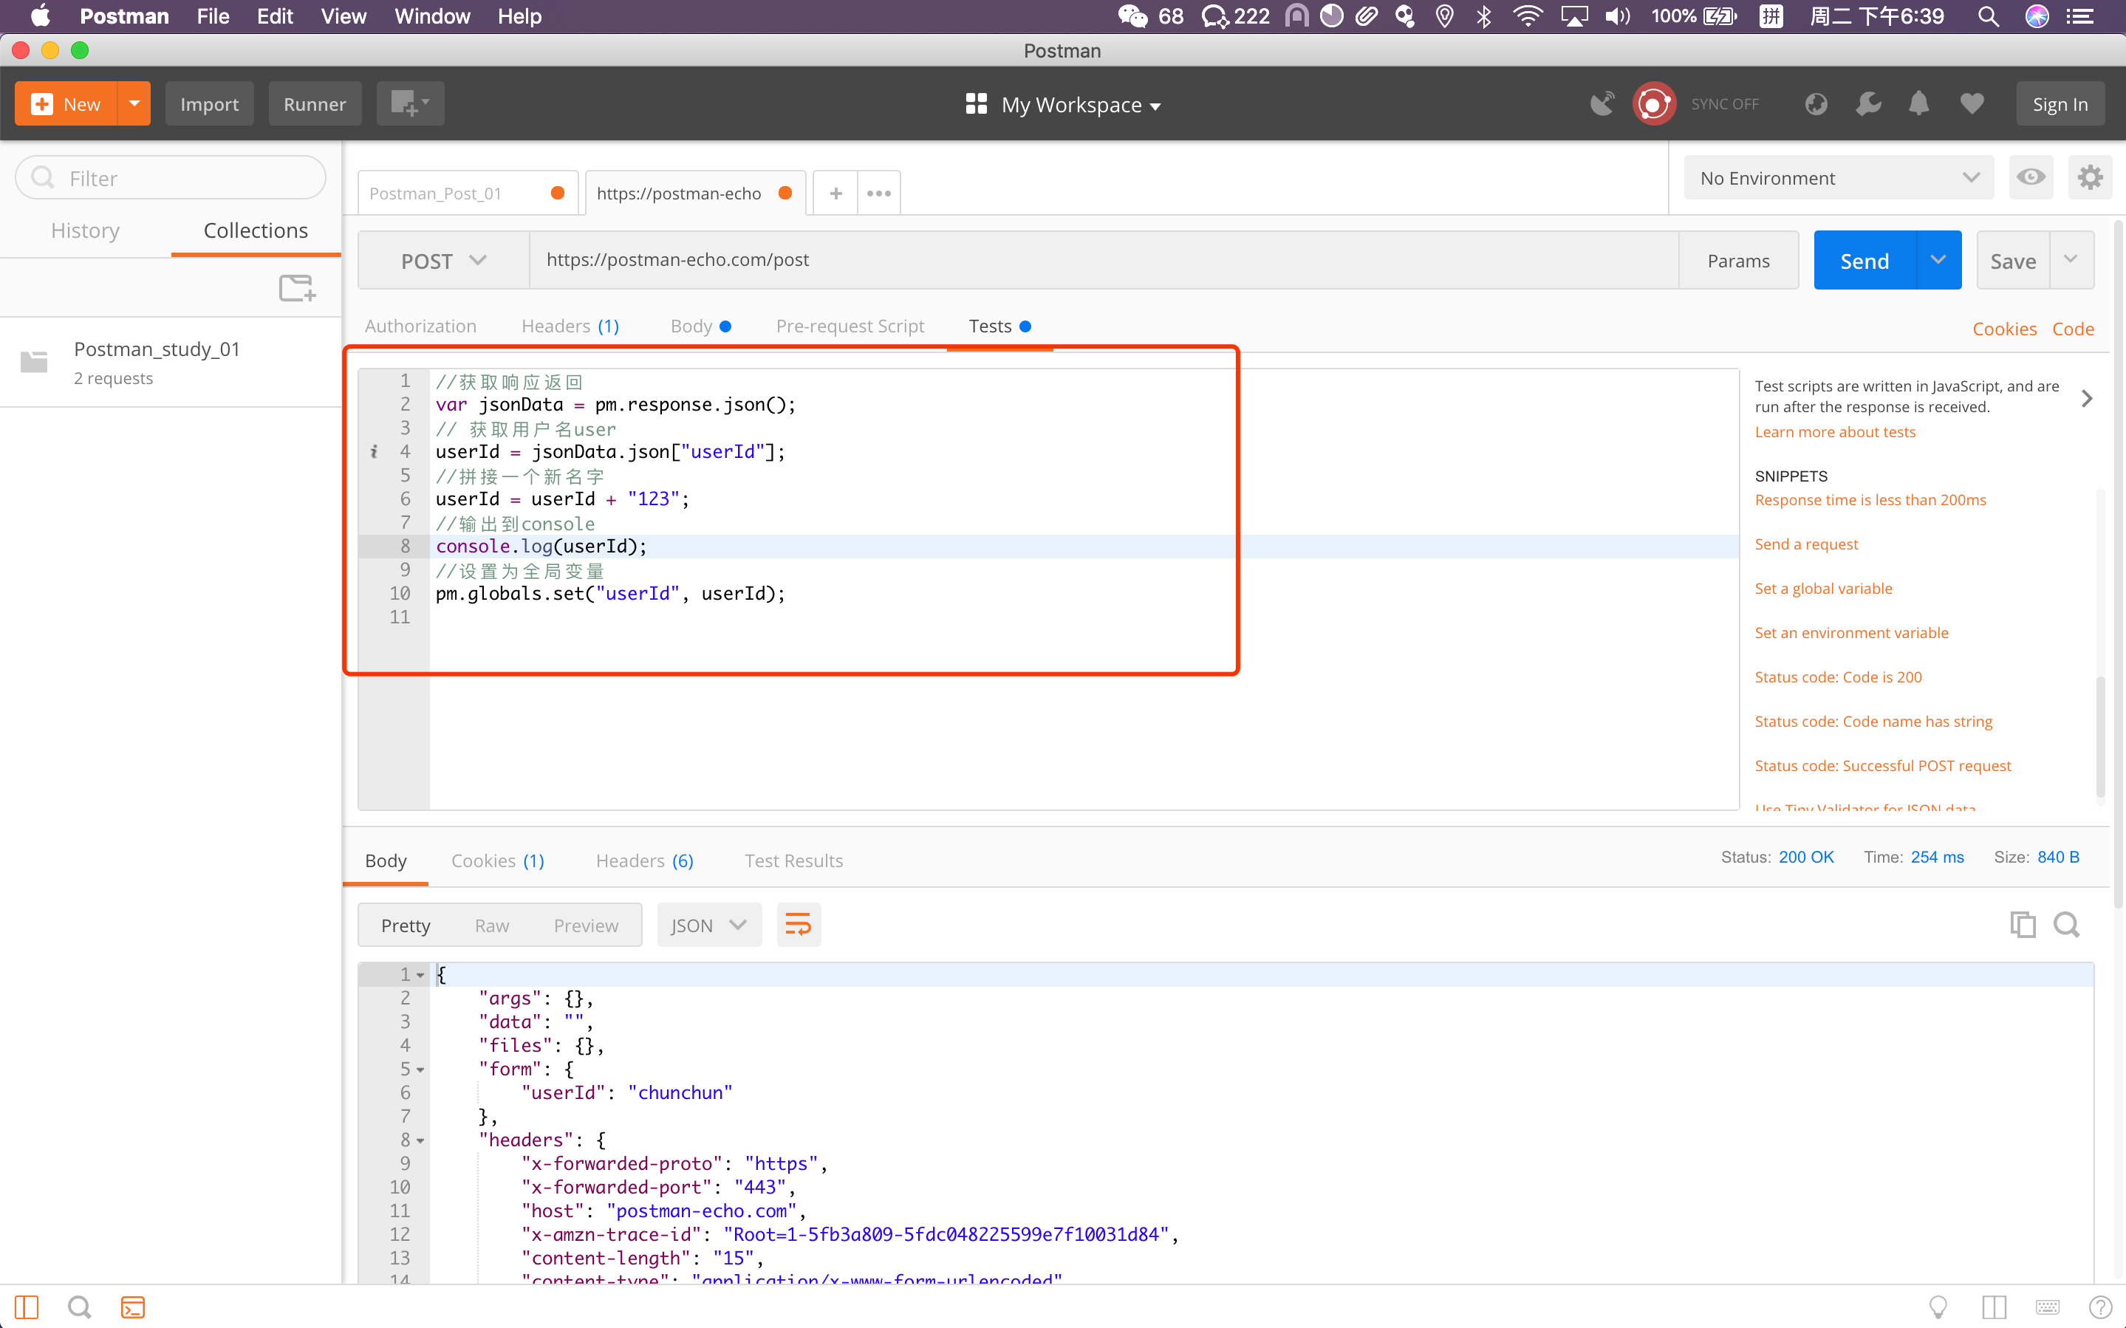Open notifications bell icon
Image resolution: width=2126 pixels, height=1328 pixels.
[1920, 105]
